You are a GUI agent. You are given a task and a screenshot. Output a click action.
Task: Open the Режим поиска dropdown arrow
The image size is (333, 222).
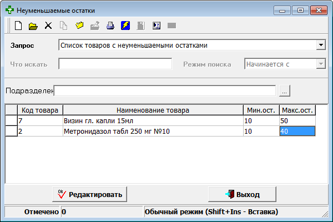click(321, 64)
